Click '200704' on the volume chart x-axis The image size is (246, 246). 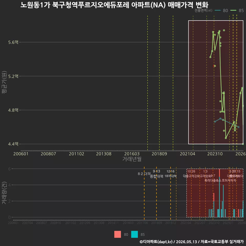pos(27,223)
